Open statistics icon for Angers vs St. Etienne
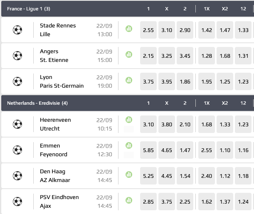Viewport: 254px width, 214px height. coord(129,54)
